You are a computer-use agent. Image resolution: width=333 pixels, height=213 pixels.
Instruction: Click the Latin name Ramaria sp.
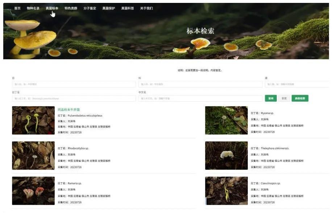click(x=75, y=183)
